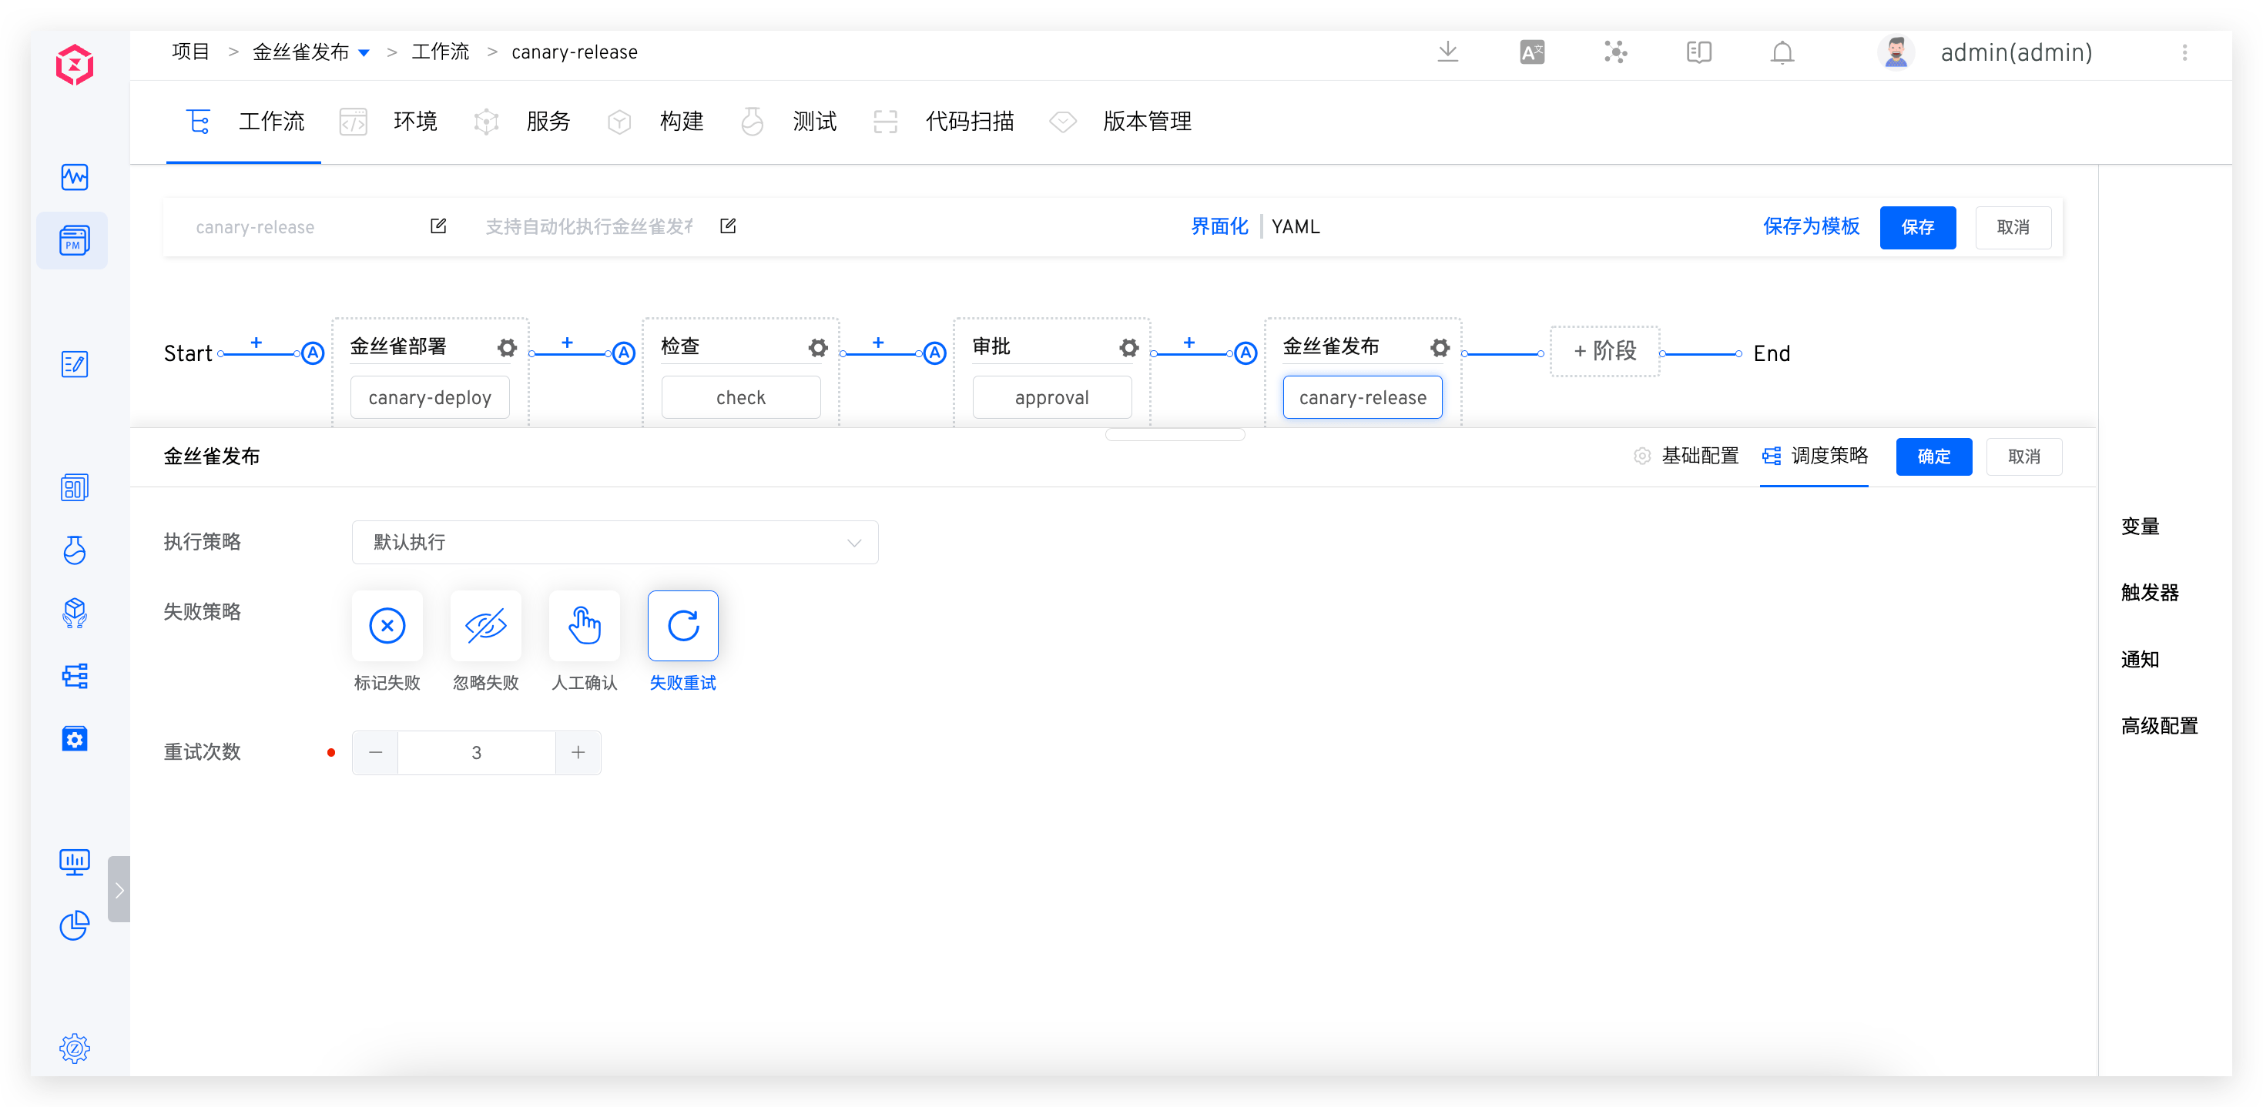Open the edit checklist sidebar icon
The height and width of the screenshot is (1107, 2263).
[x=75, y=363]
